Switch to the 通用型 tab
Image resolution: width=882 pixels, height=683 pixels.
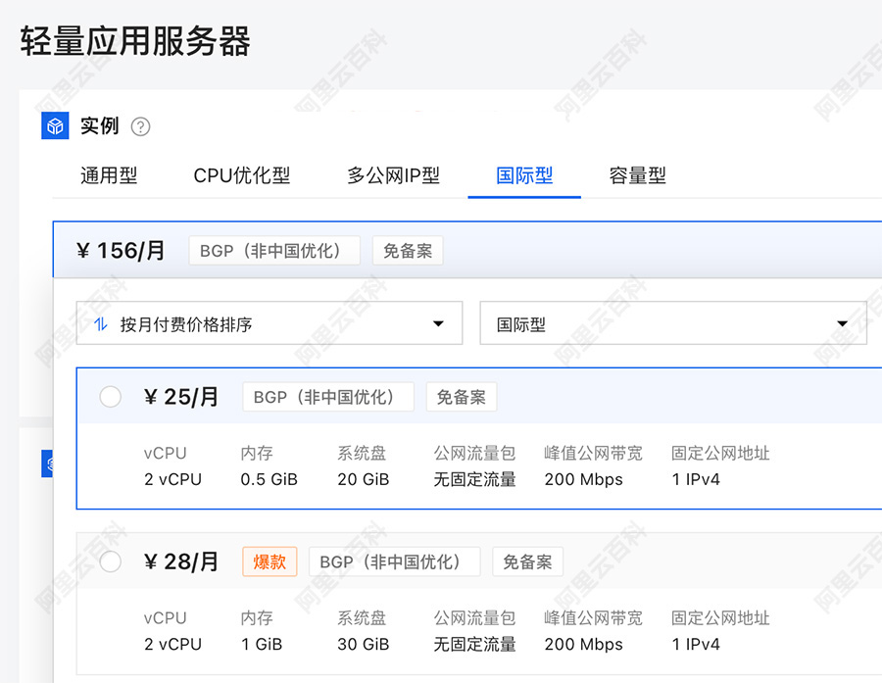click(109, 175)
